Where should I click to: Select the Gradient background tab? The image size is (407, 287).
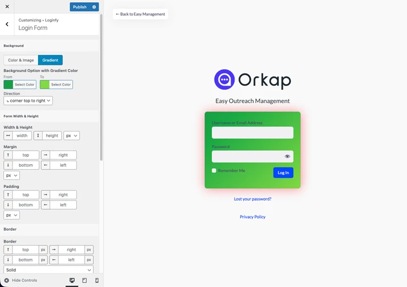pyautogui.click(x=50, y=60)
